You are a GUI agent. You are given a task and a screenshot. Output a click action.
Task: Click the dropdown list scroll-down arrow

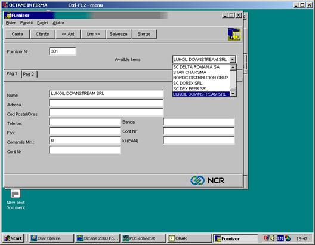pyautogui.click(x=233, y=94)
